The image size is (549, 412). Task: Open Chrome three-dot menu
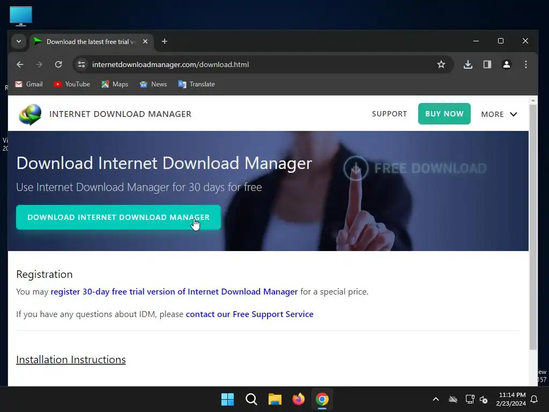[x=525, y=64]
